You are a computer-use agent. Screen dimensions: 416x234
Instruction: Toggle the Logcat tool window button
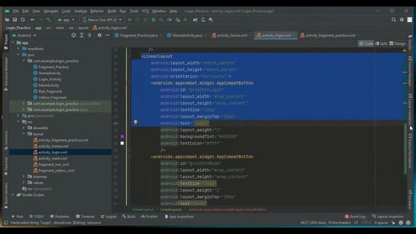[109, 216]
